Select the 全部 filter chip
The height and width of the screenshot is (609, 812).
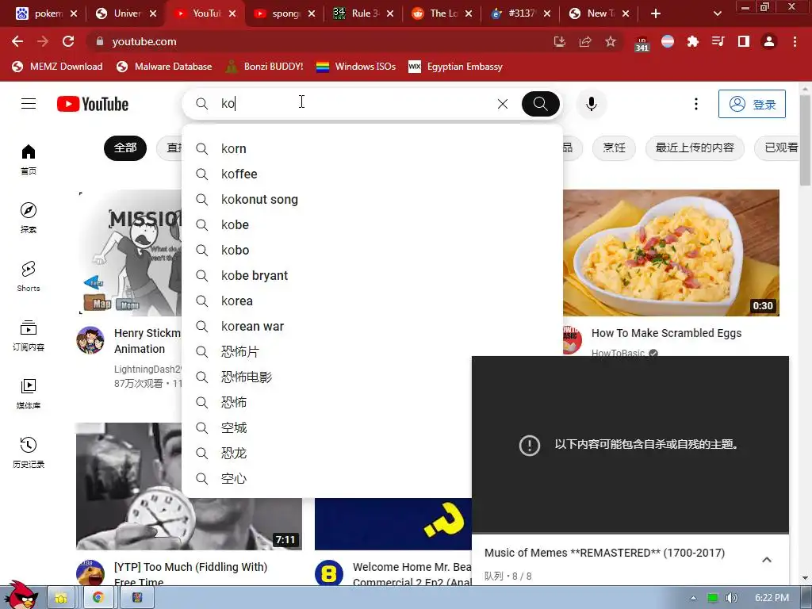point(125,148)
